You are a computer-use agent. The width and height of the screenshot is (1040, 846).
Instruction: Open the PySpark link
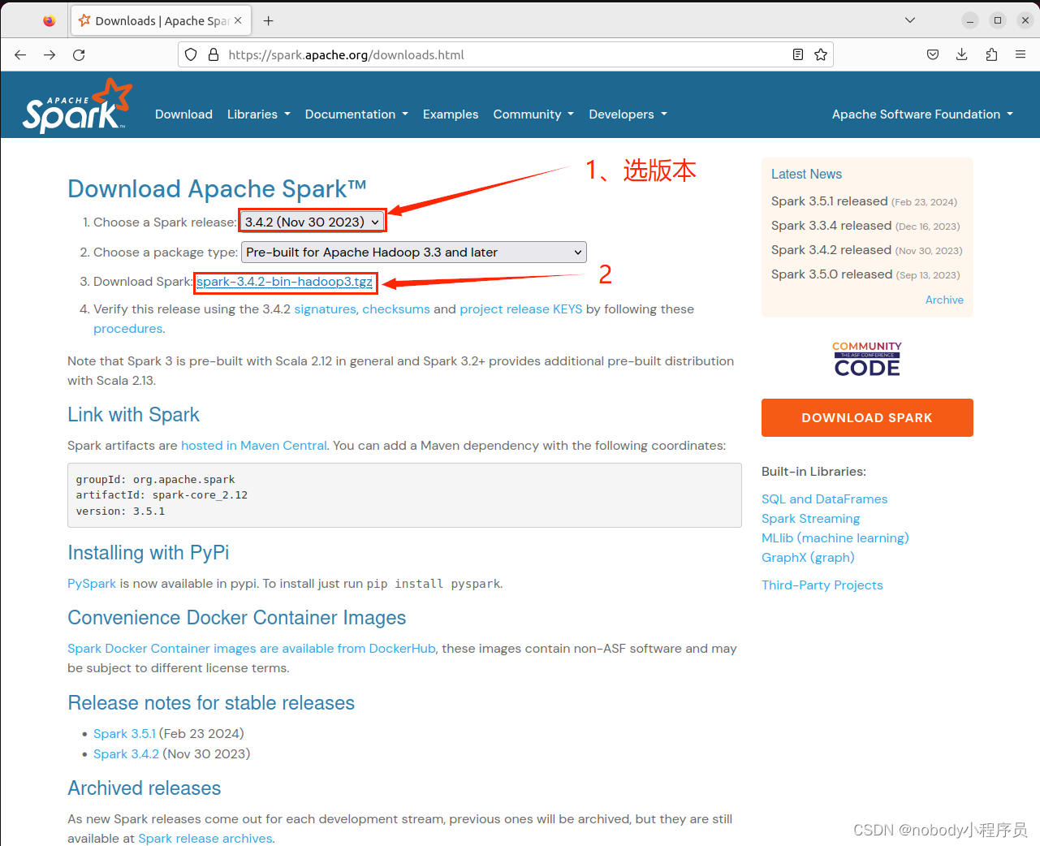coord(92,584)
